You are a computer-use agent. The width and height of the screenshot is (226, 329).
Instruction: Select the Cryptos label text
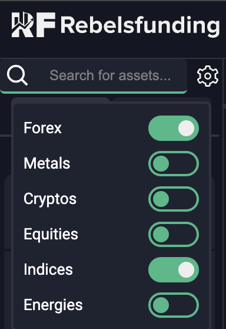(x=50, y=199)
